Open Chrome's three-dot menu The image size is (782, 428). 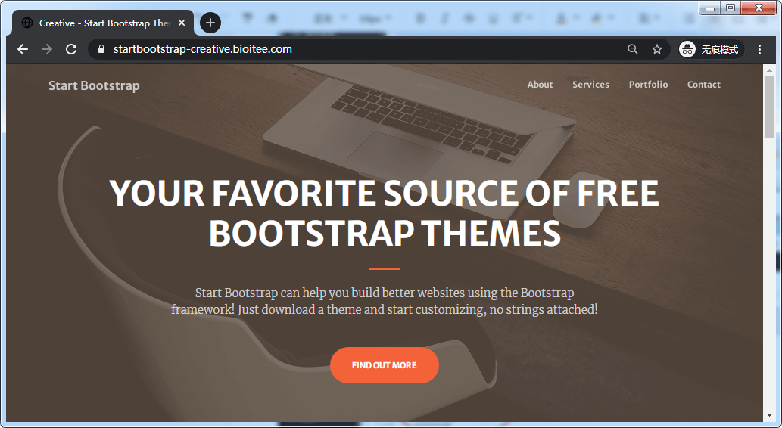coord(759,49)
